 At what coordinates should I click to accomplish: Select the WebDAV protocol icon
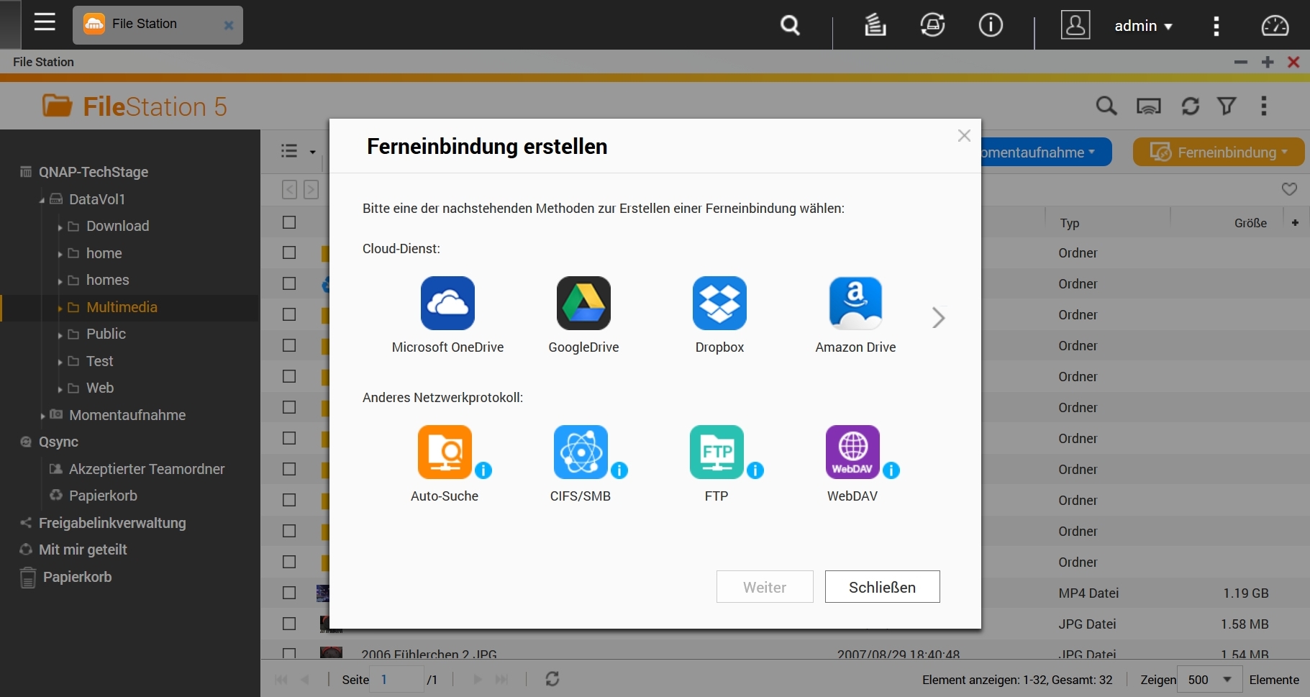[x=852, y=452]
